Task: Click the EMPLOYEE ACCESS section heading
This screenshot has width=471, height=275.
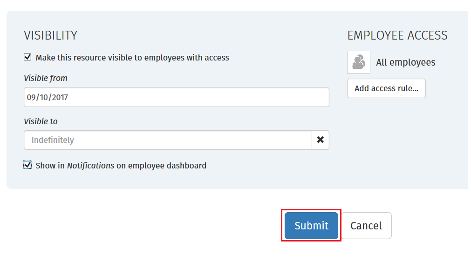Action: (x=397, y=35)
